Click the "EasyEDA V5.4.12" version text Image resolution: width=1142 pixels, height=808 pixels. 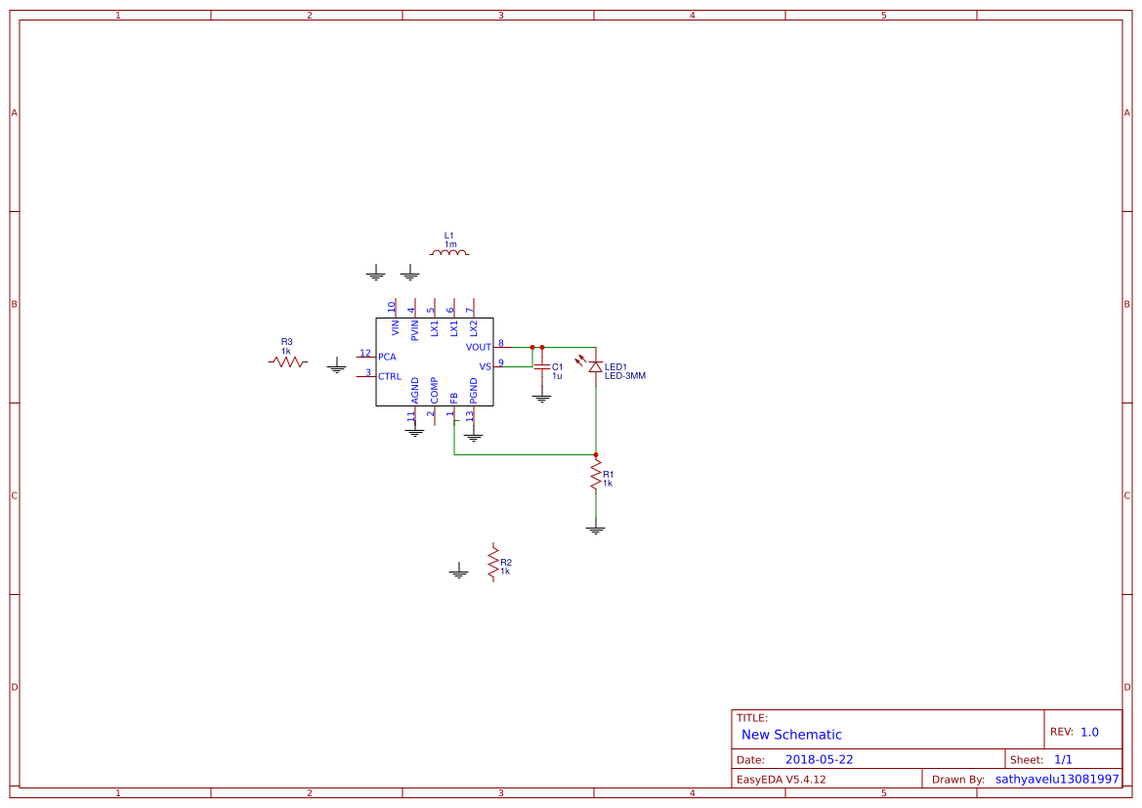[782, 779]
